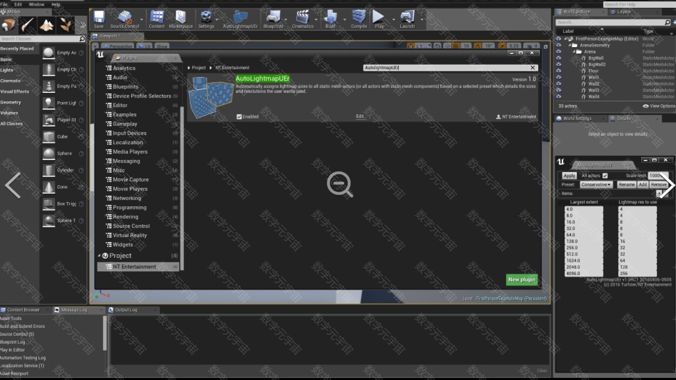This screenshot has width=676, height=380.
Task: Click the Empty Actor icon
Action: click(x=49, y=53)
